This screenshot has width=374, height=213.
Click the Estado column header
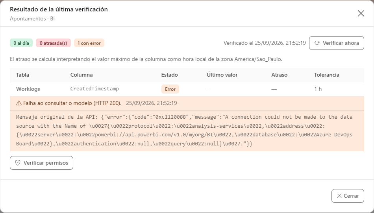click(169, 75)
